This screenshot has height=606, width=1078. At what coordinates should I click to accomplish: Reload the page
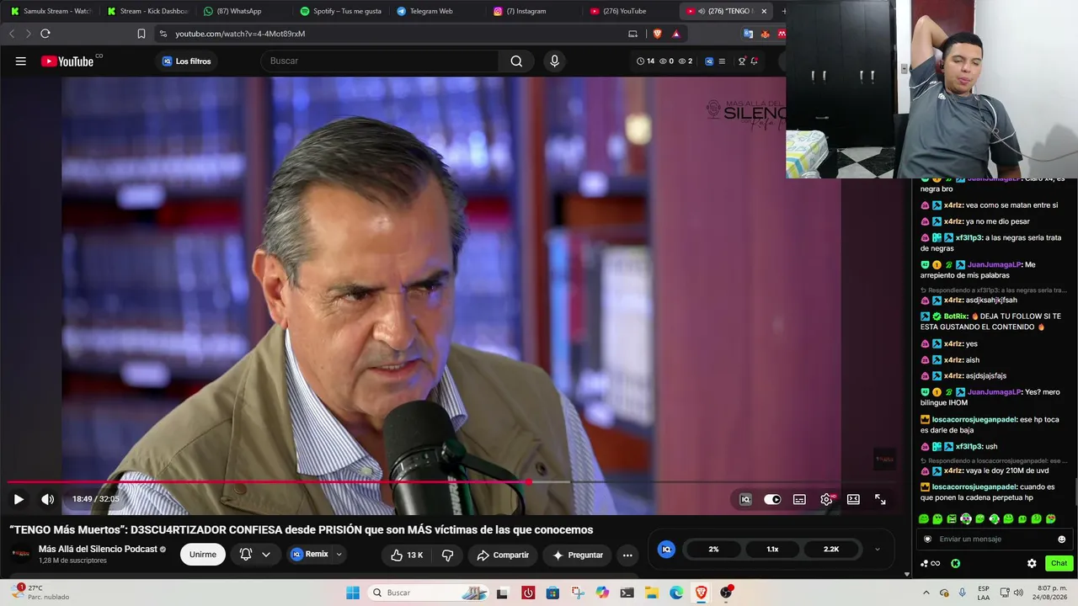click(x=45, y=34)
